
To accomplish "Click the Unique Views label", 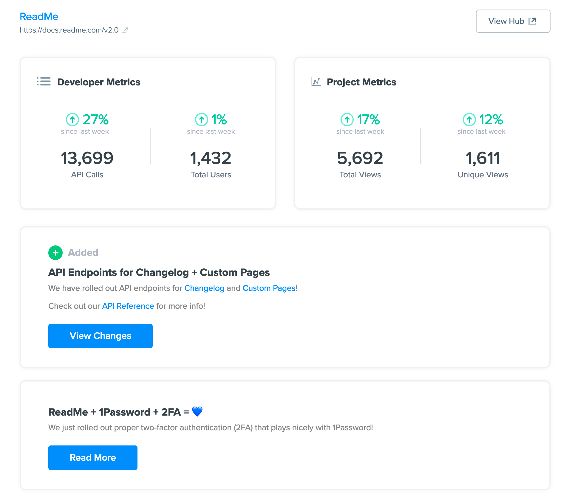I will click(x=483, y=175).
